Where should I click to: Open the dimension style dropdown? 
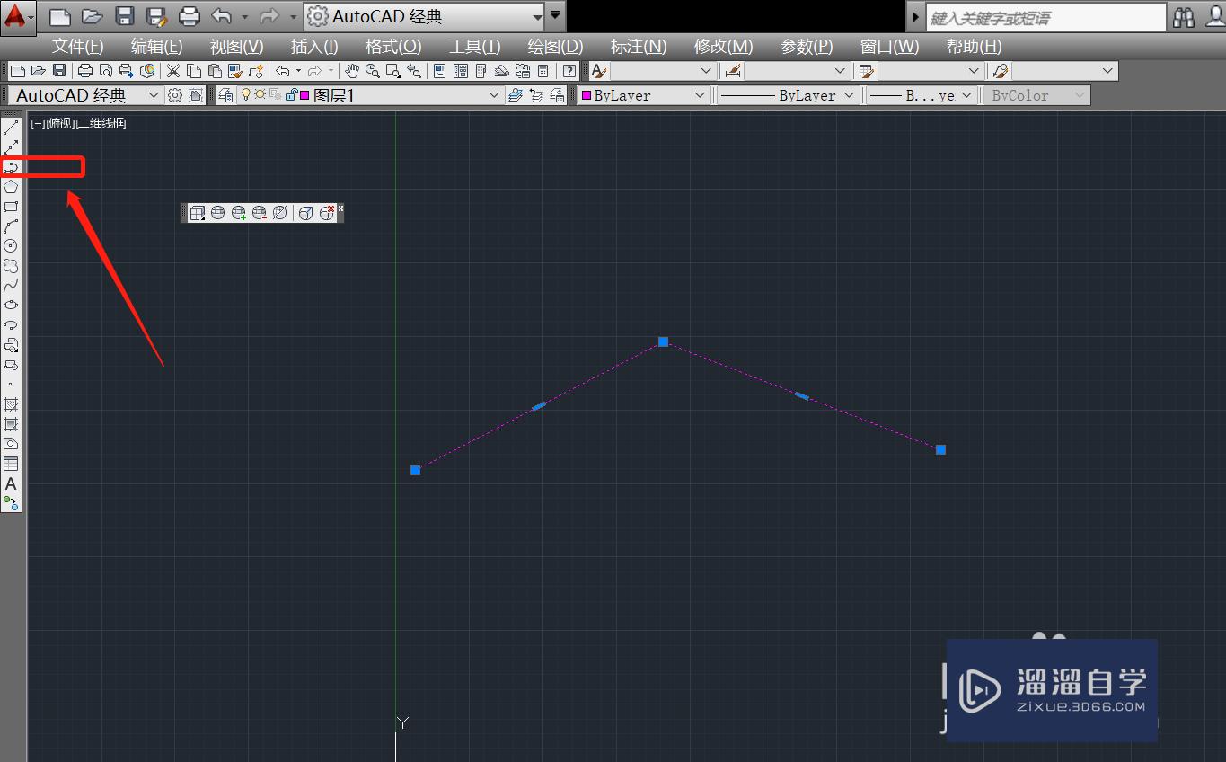798,71
